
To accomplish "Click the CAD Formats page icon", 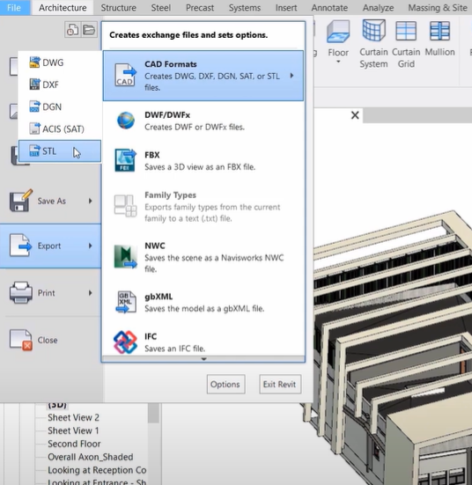I will coord(125,75).
